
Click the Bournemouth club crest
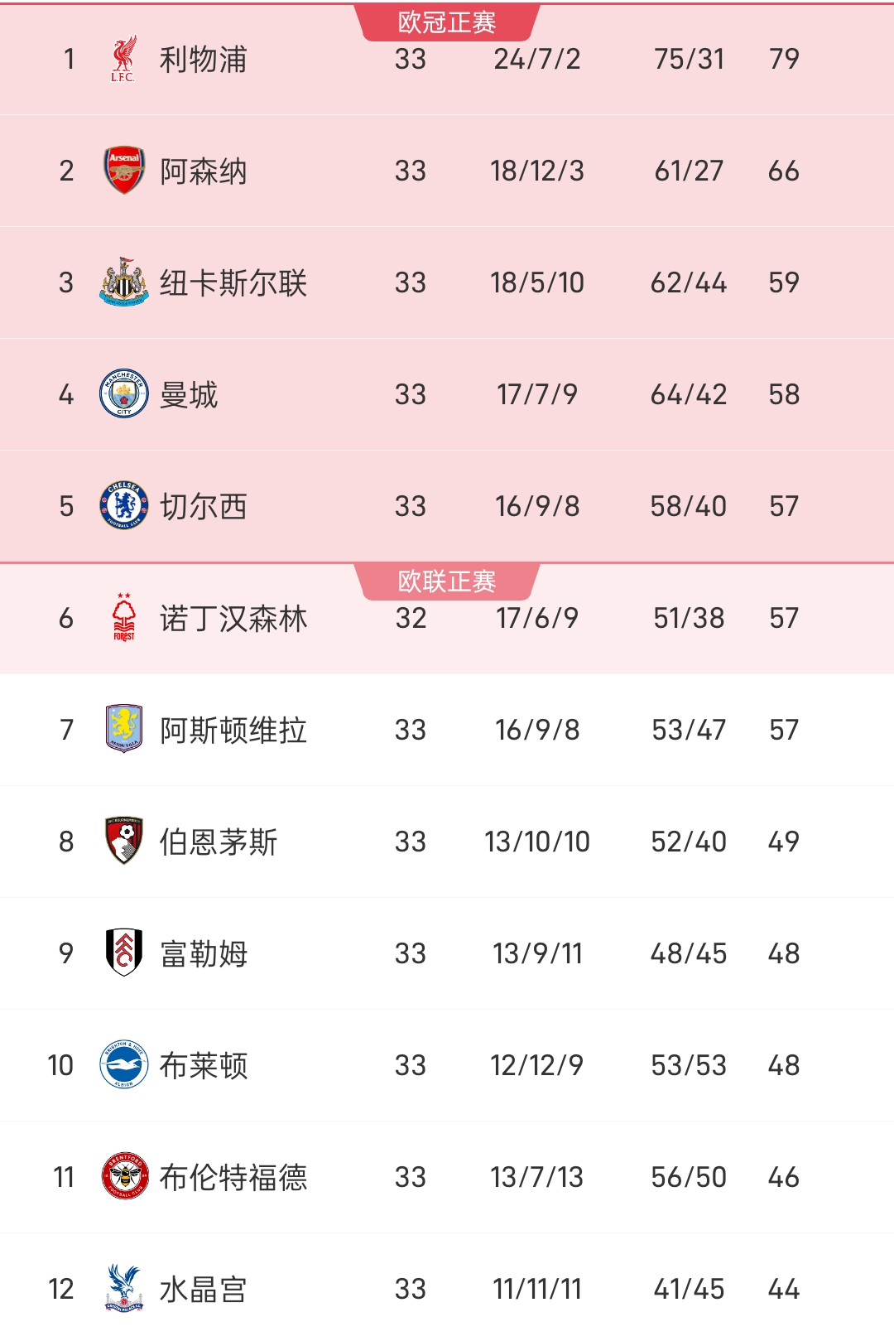point(124,841)
